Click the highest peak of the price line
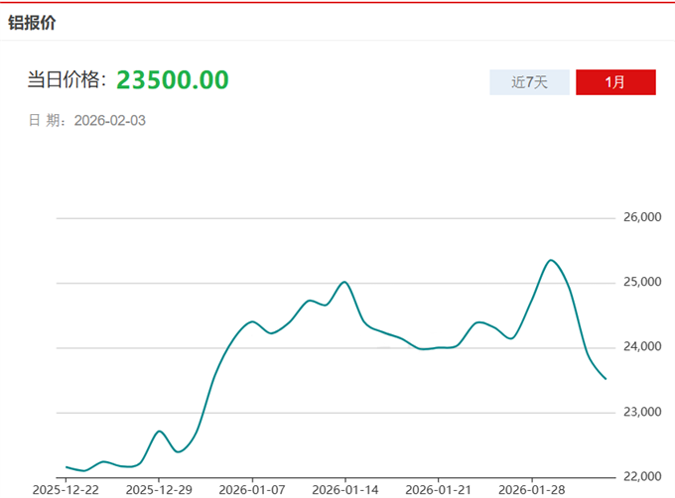 tap(551, 260)
